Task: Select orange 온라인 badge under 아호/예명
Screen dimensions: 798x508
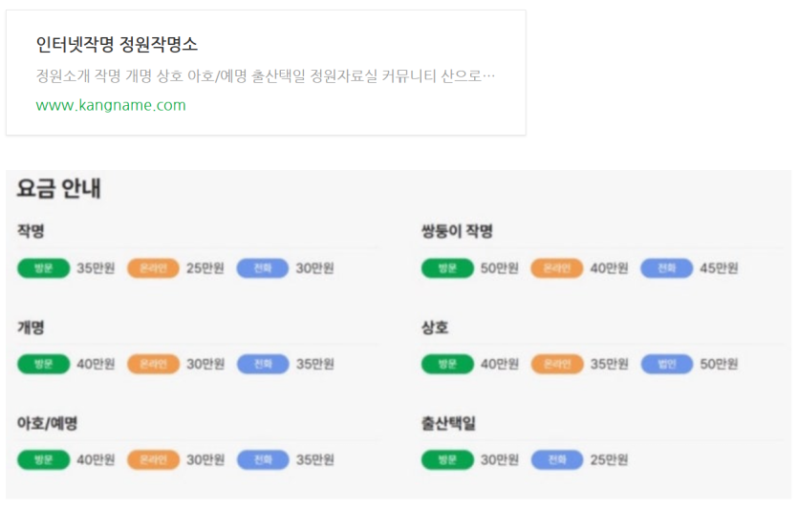Action: tap(153, 459)
